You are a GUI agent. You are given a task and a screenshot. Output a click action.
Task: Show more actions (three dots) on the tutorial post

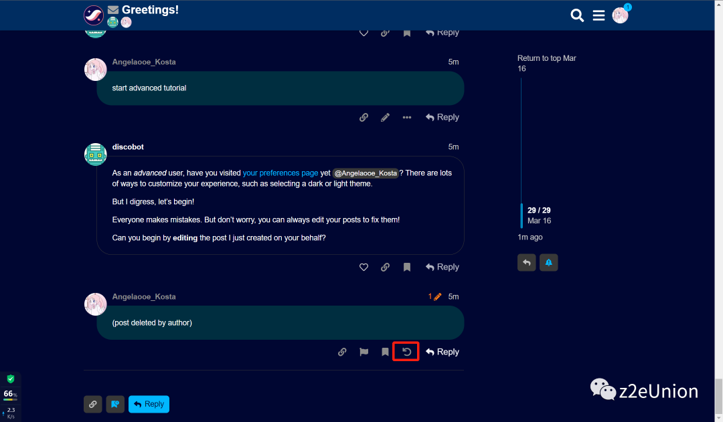[x=406, y=117]
